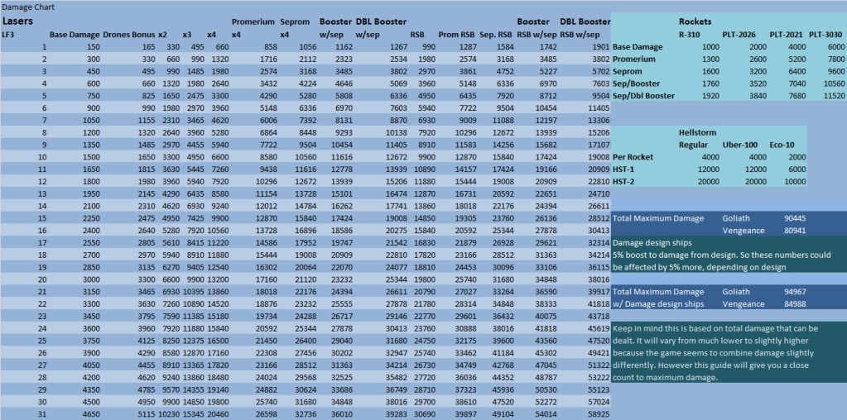Click row 17 last column value 32314
This screenshot has height=420, width=847.
point(599,242)
